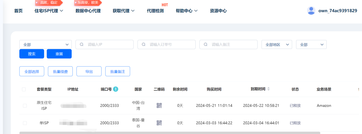
Task: Click the horizontal table scrollbar
Action: pyautogui.click(x=170, y=133)
